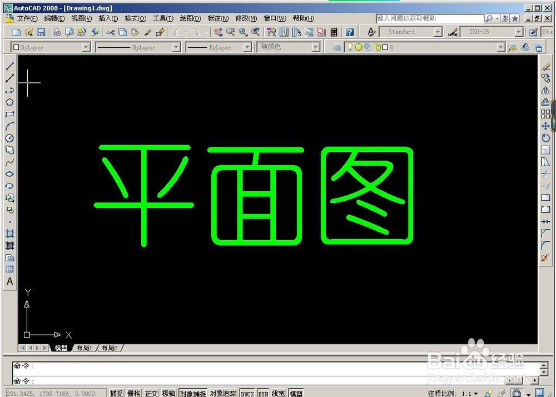The image size is (556, 397).
Task: Click the Help question mark button
Action: pyautogui.click(x=349, y=32)
